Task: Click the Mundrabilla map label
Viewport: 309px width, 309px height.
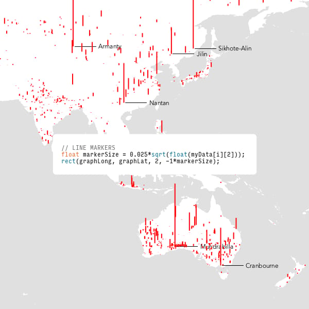Action: [x=217, y=247]
